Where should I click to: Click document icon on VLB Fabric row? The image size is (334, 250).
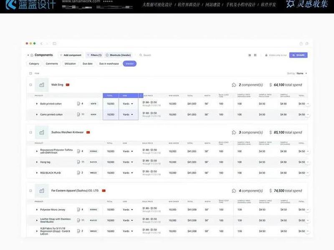coord(78,231)
